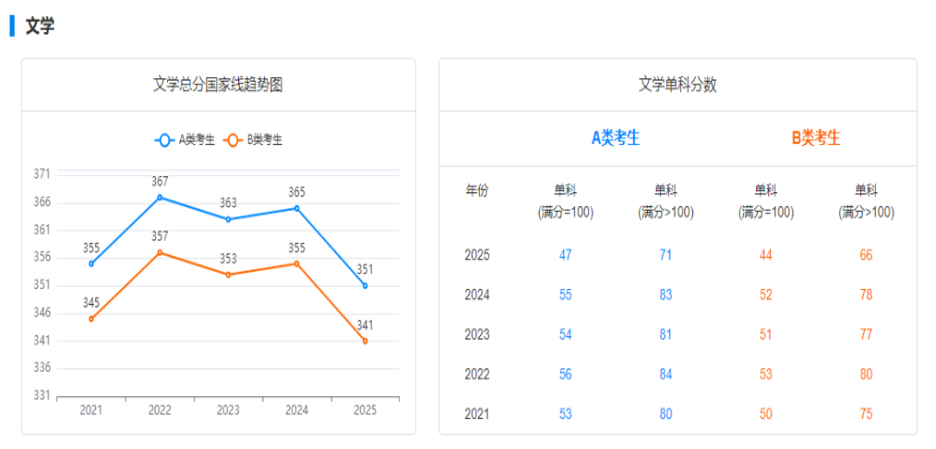Viewport: 936px width, 449px height.
Task: Click the orange 2021 point labeled 345
Action: [91, 319]
